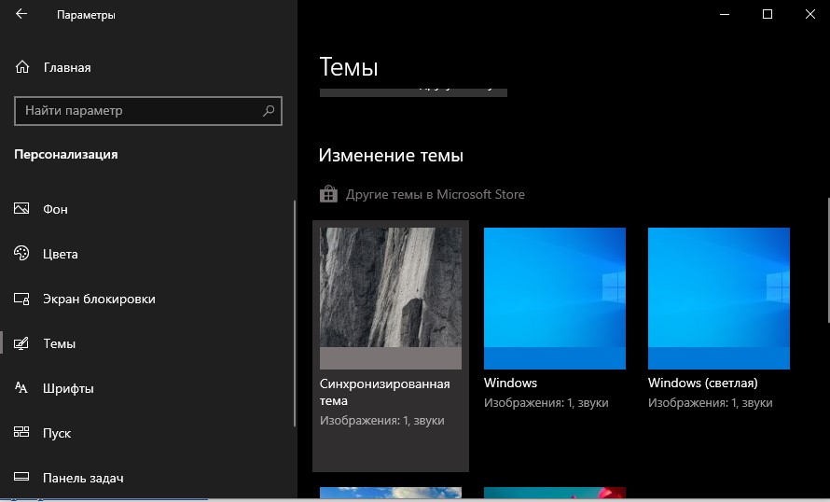Click the Синхронизированная тема label

(x=385, y=392)
